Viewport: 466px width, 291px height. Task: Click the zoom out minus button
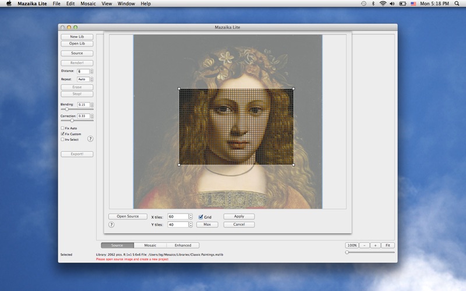tap(365, 245)
